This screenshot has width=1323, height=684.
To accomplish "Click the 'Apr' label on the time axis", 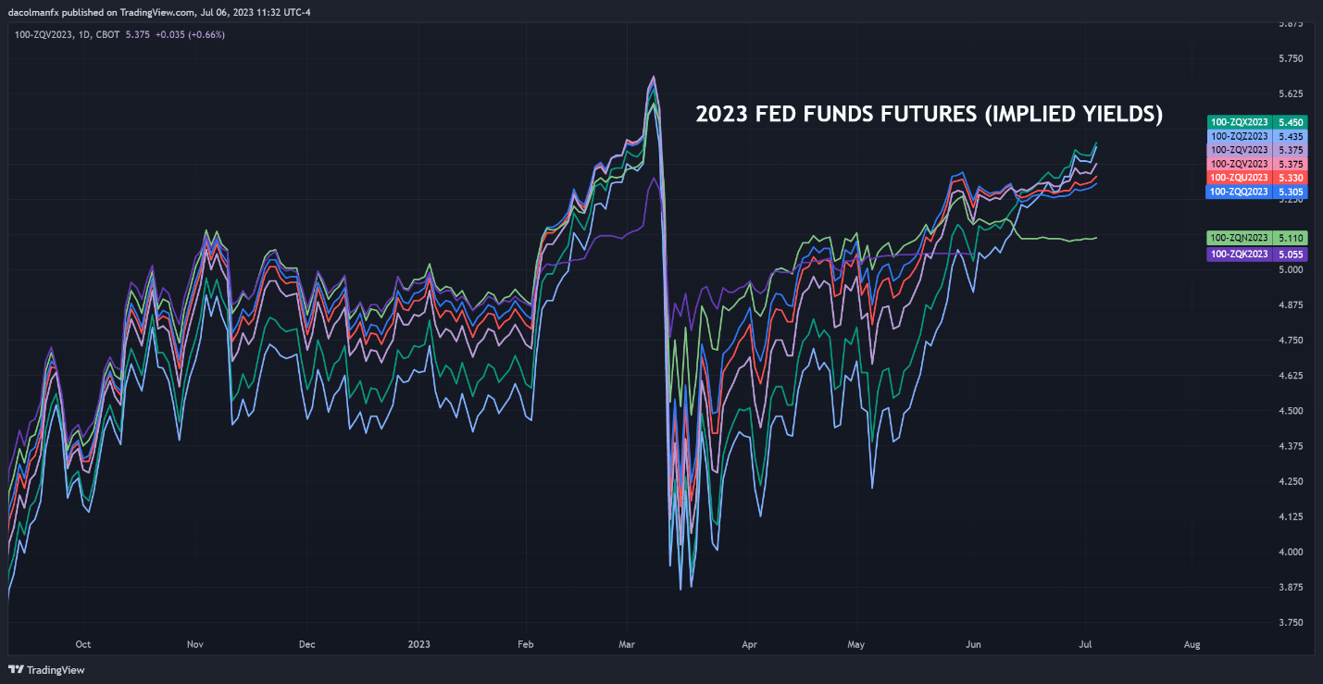I will pos(749,644).
